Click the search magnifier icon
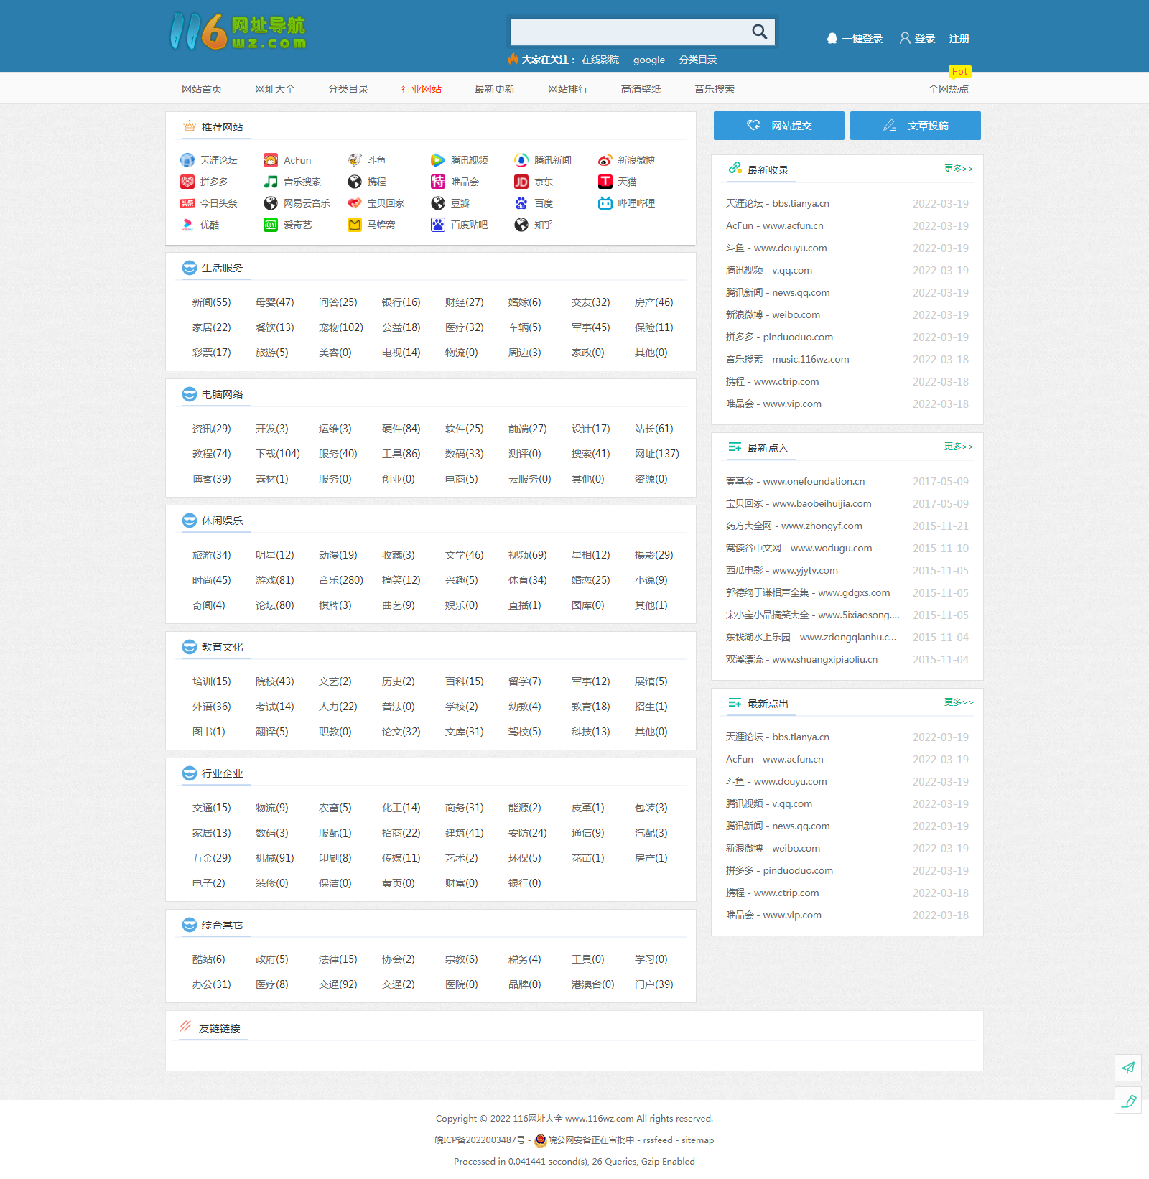The height and width of the screenshot is (1179, 1149). click(x=759, y=32)
